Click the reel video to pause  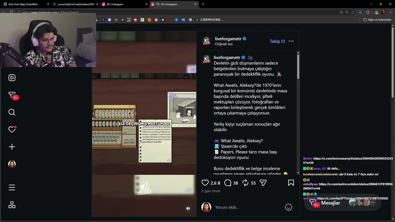tap(144, 123)
